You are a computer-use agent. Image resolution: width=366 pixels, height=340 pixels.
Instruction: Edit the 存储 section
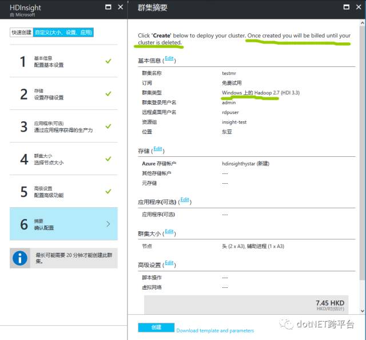158,149
